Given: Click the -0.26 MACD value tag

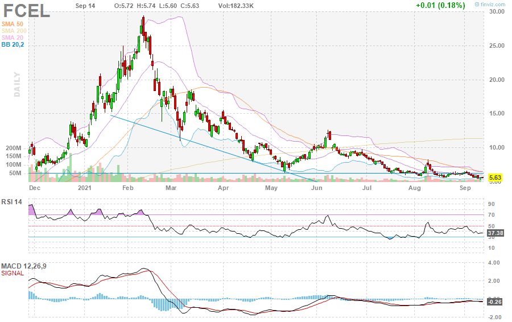Looking at the screenshot, I should click(x=496, y=302).
